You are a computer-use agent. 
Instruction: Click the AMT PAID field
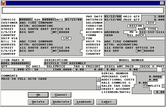127,70
